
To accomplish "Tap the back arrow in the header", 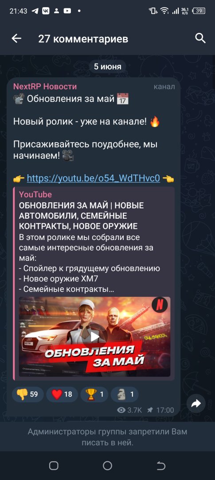I will tap(16, 39).
